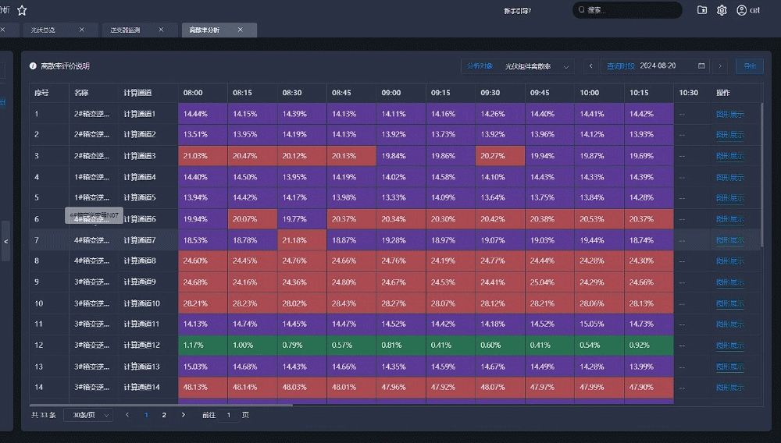Switch to the 逆变器监测 tab
This screenshot has height=443, width=781.
pos(125,30)
